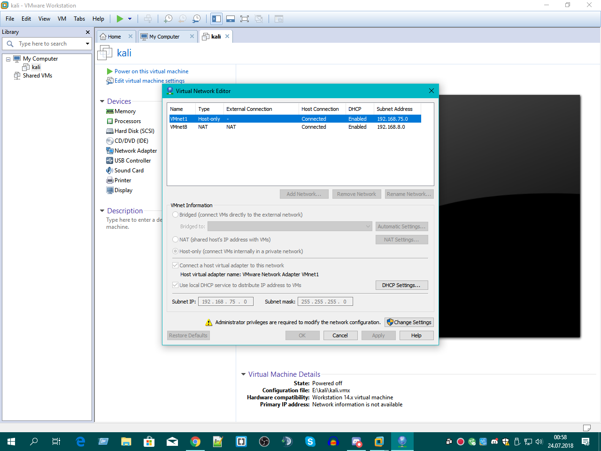The width and height of the screenshot is (601, 451).
Task: Click the Restore Defaults button
Action: (188, 335)
